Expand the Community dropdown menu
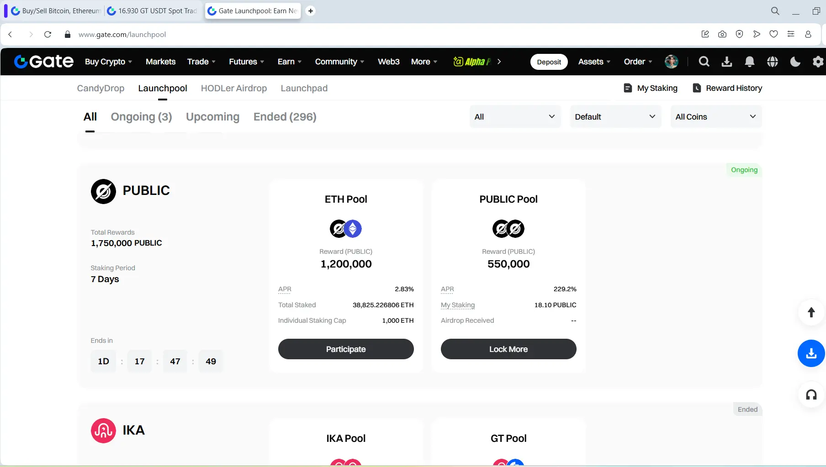The width and height of the screenshot is (826, 467). [339, 62]
